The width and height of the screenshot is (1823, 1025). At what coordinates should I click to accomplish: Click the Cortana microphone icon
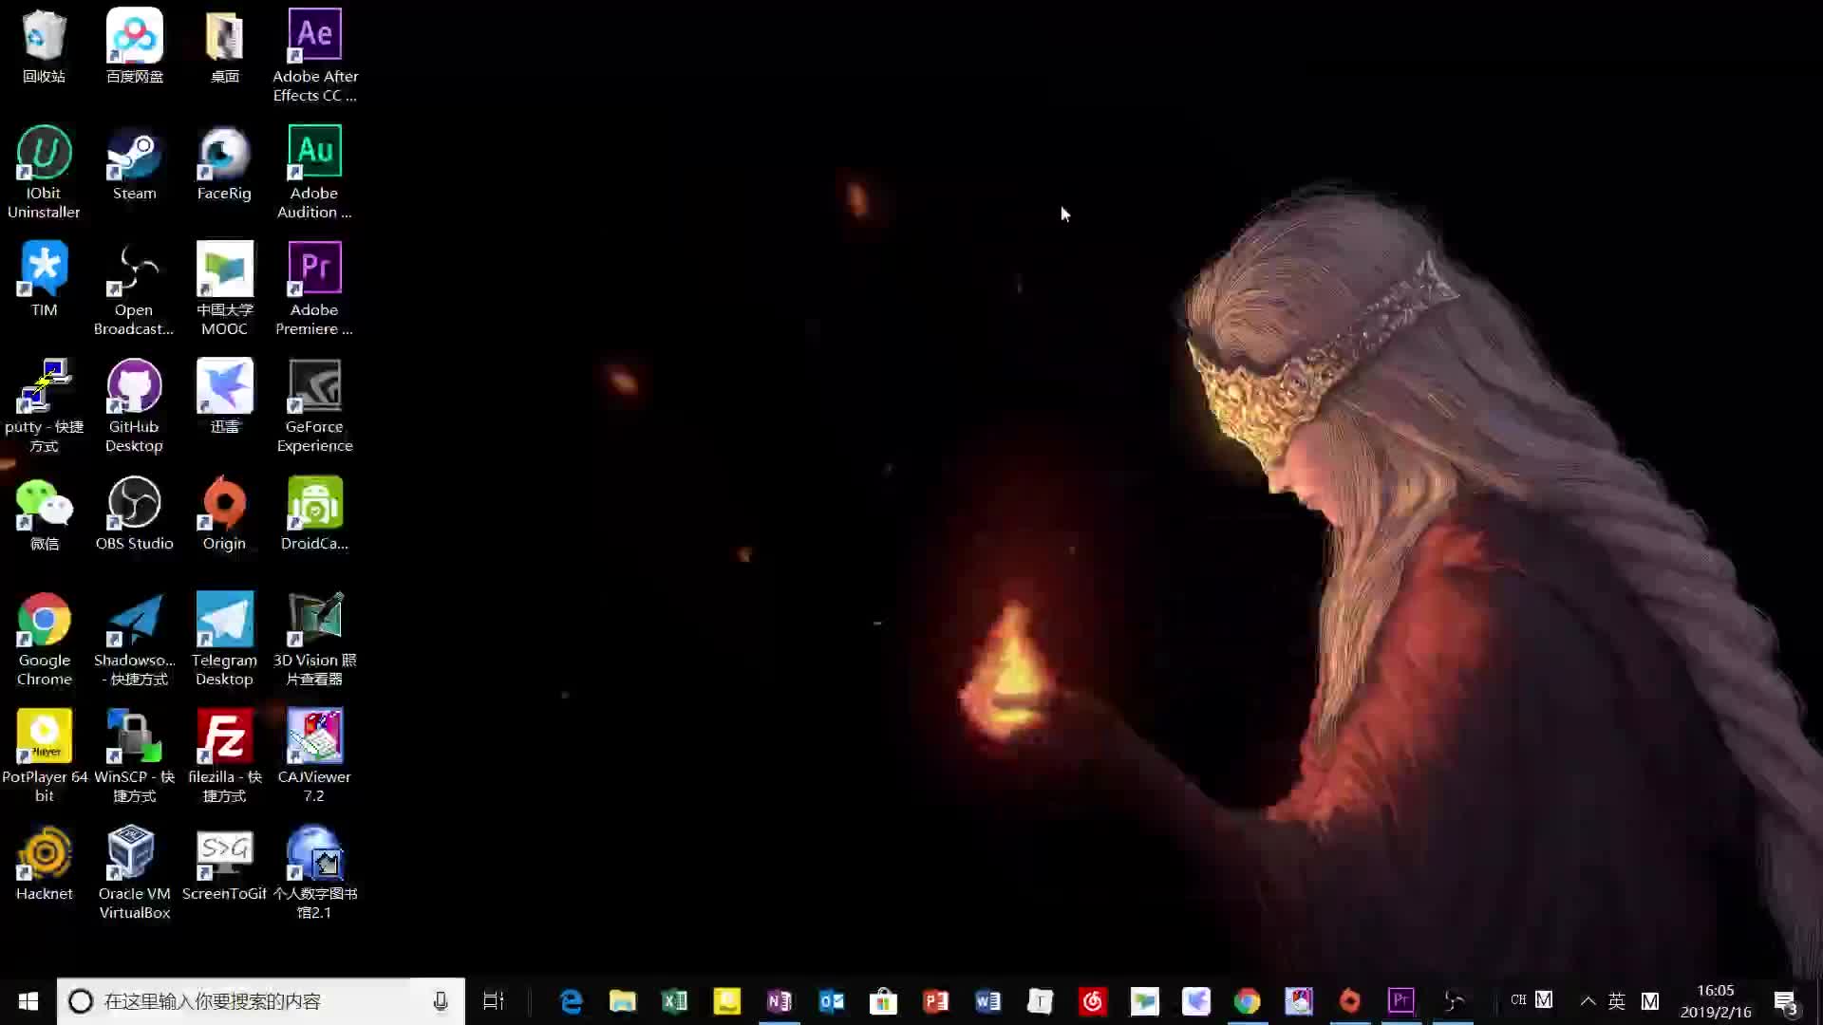(441, 1000)
